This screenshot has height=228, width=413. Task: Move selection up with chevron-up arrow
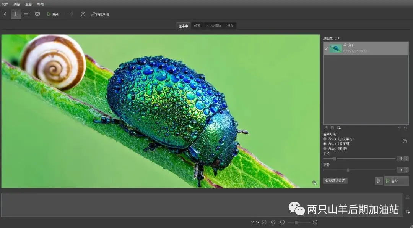click(406, 128)
